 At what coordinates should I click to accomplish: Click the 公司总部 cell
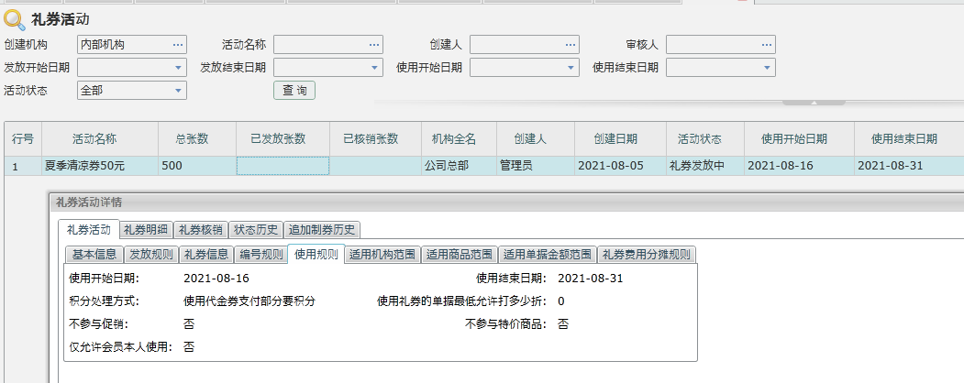pyautogui.click(x=459, y=166)
